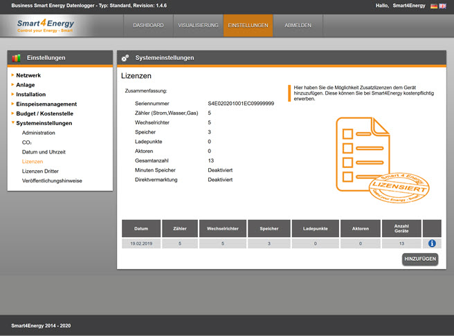Screen dimensions: 454x336
Task: Open the CO₂ submenu item
Action: click(x=27, y=142)
